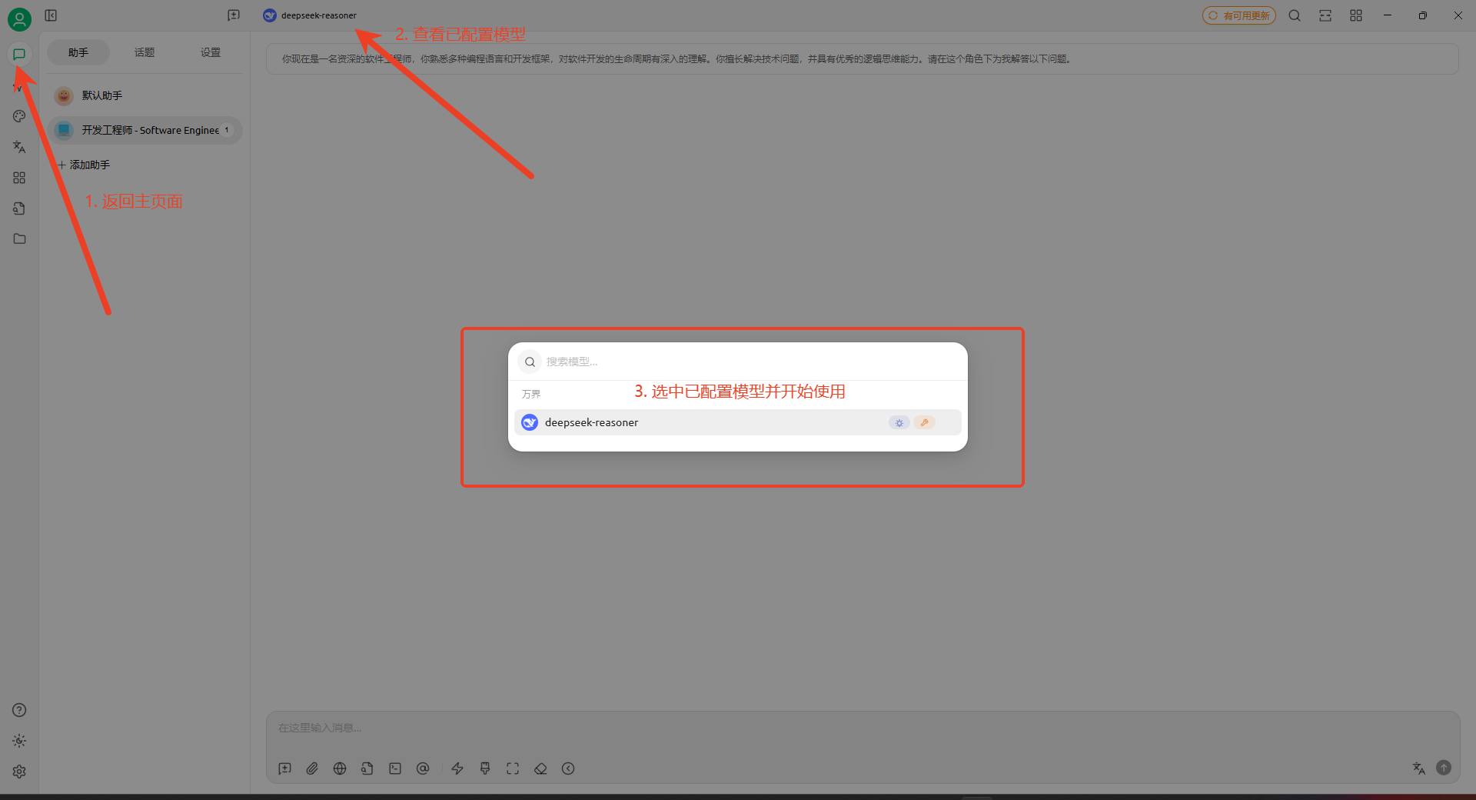The image size is (1476, 800).
Task: Attach a file with paperclip icon
Action: (x=312, y=768)
